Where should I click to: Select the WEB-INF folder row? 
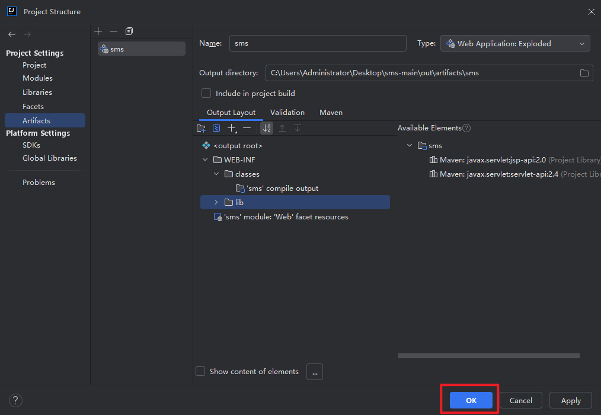tap(234, 159)
